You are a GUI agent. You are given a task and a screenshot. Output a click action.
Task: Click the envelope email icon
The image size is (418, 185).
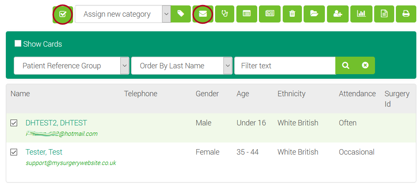click(x=203, y=14)
